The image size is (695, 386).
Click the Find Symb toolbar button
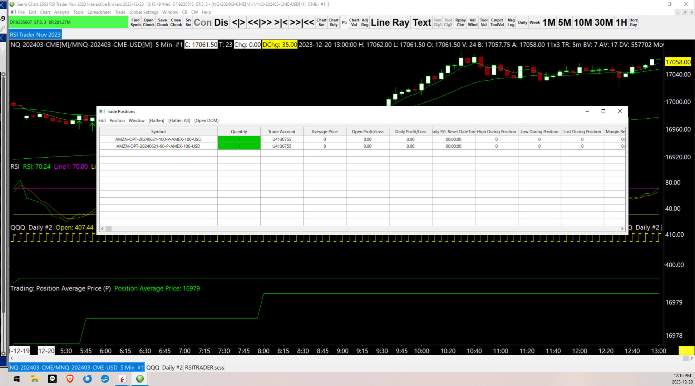(135, 22)
